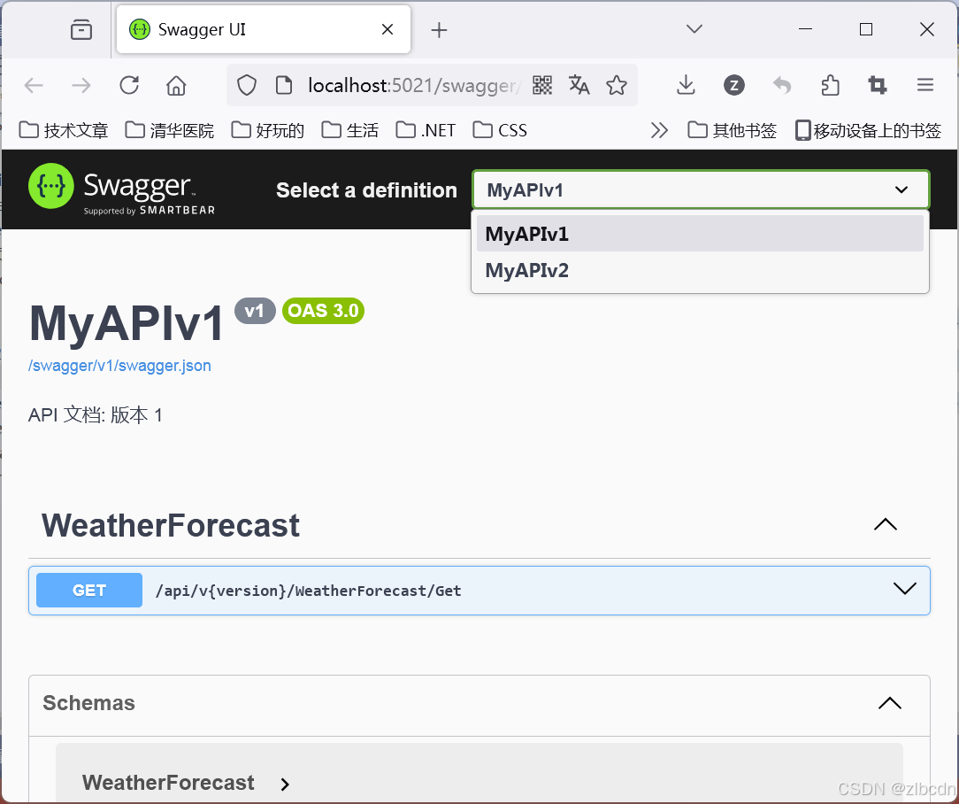This screenshot has height=804, width=959.
Task: Go forward to next page
Action: click(81, 85)
